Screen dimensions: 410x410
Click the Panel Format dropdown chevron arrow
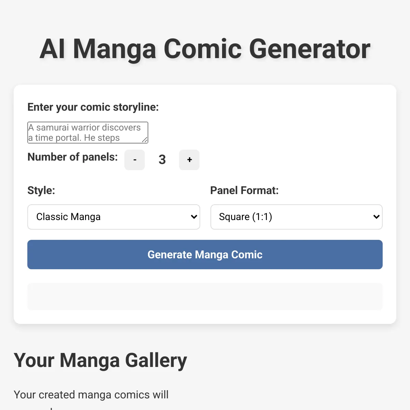point(376,217)
